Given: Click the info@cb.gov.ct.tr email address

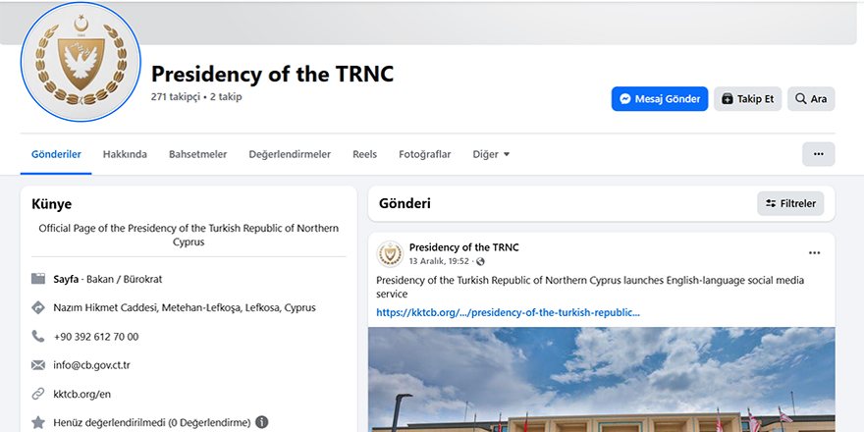Looking at the screenshot, I should pyautogui.click(x=92, y=365).
